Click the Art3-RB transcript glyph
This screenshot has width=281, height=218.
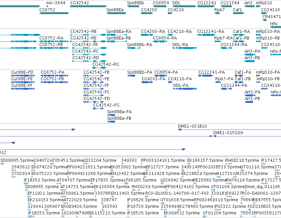(249, 61)
